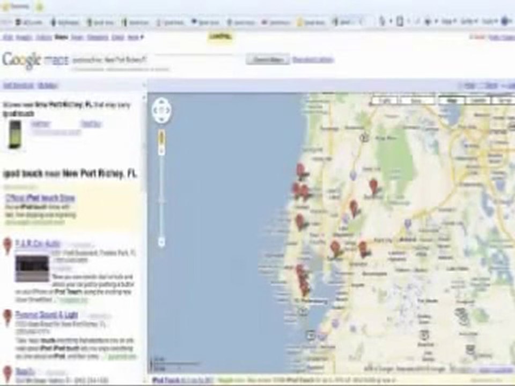Screen dimensions: 515x386
Task: Click the red pin beside the third result
Action: point(7,373)
